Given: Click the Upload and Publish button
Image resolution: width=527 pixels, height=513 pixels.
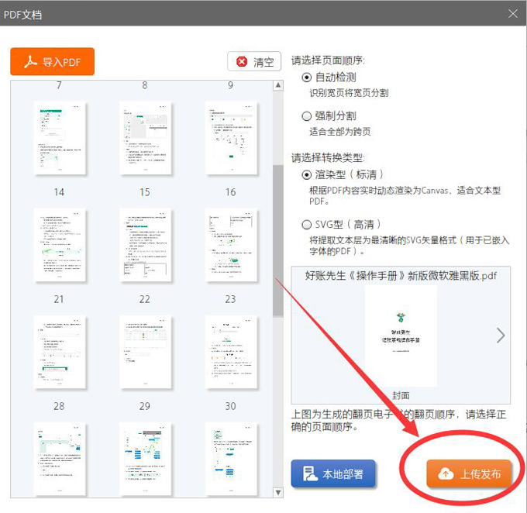Looking at the screenshot, I should pos(469,474).
